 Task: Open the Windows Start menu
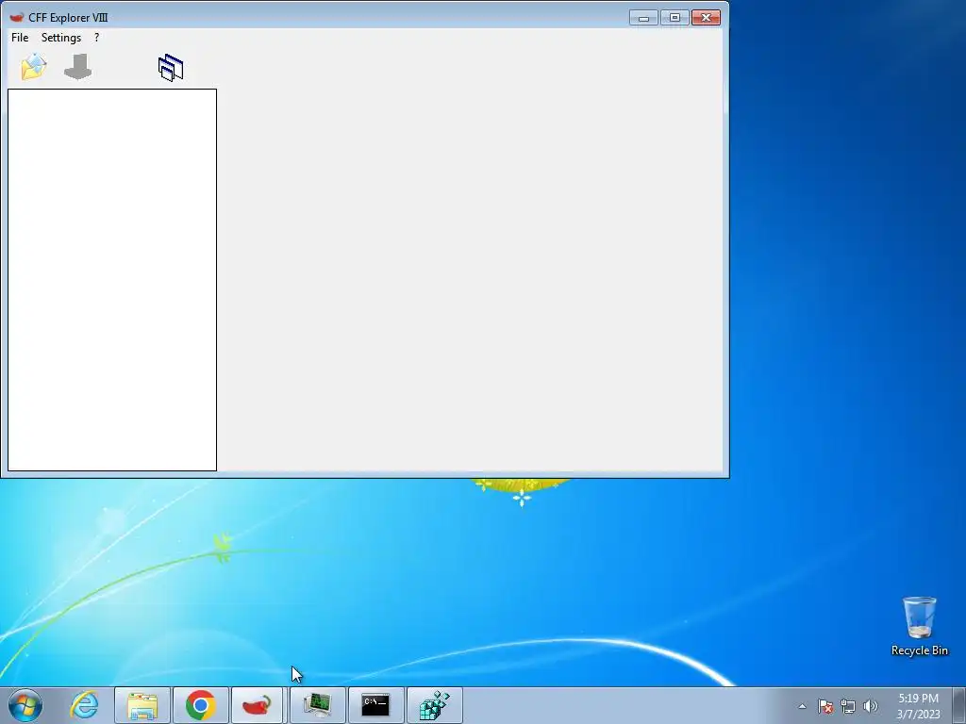[x=25, y=705]
